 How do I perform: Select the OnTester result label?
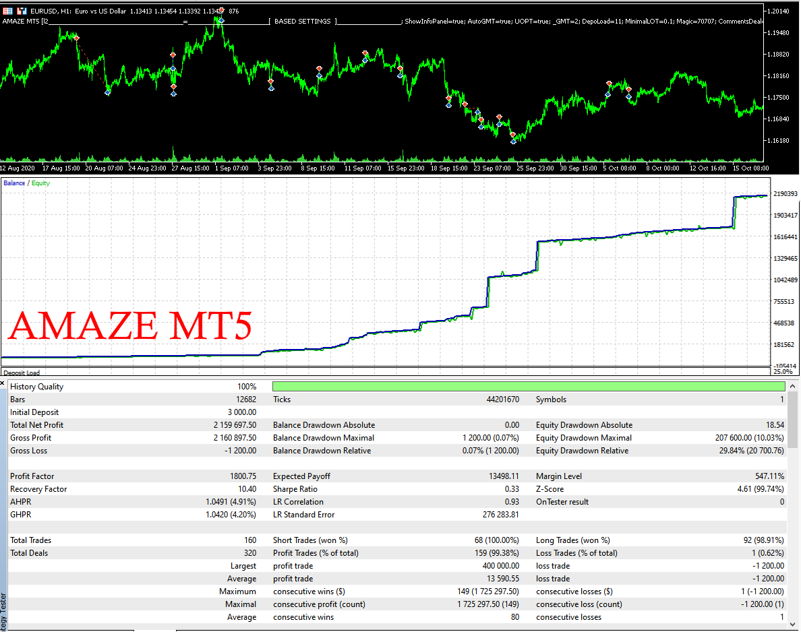[562, 502]
